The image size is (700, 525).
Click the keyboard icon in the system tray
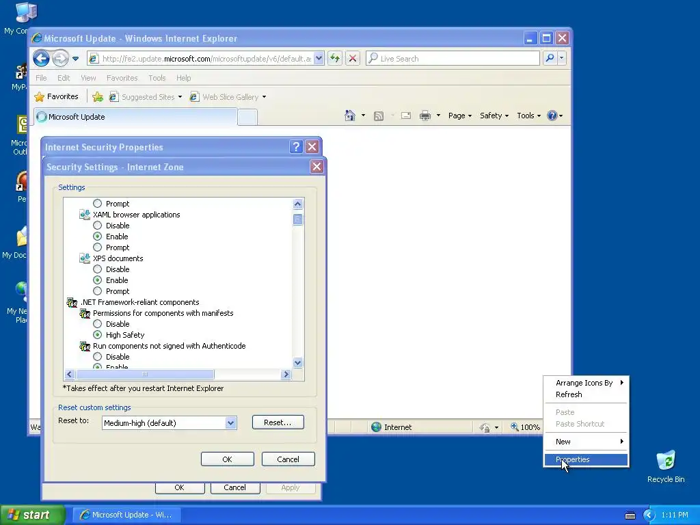(630, 515)
